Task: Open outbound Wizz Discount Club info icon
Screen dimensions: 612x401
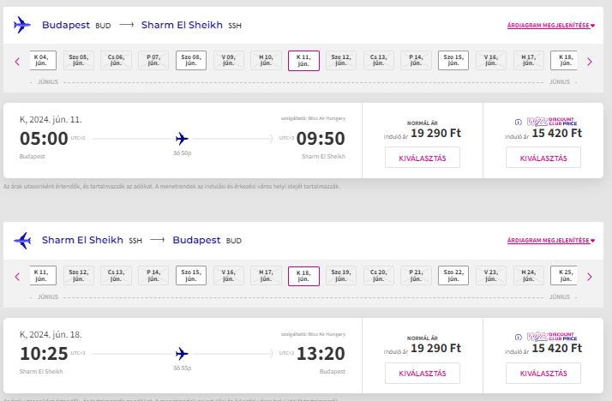Action: click(518, 122)
